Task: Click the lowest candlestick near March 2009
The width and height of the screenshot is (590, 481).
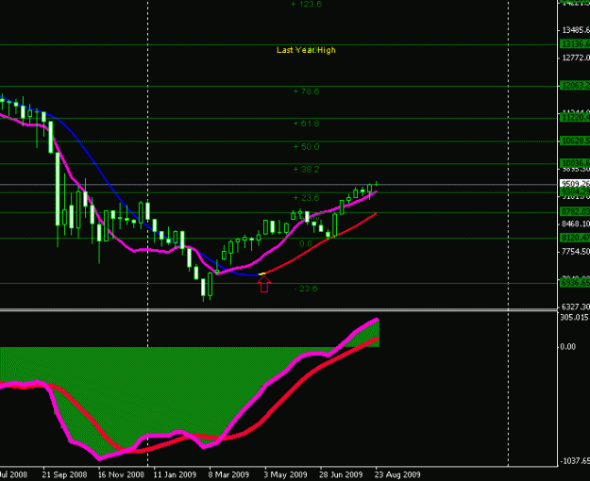Action: pos(203,288)
